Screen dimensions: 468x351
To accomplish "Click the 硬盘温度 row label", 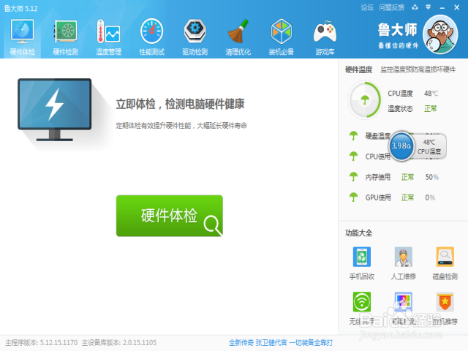I will click(x=378, y=136).
